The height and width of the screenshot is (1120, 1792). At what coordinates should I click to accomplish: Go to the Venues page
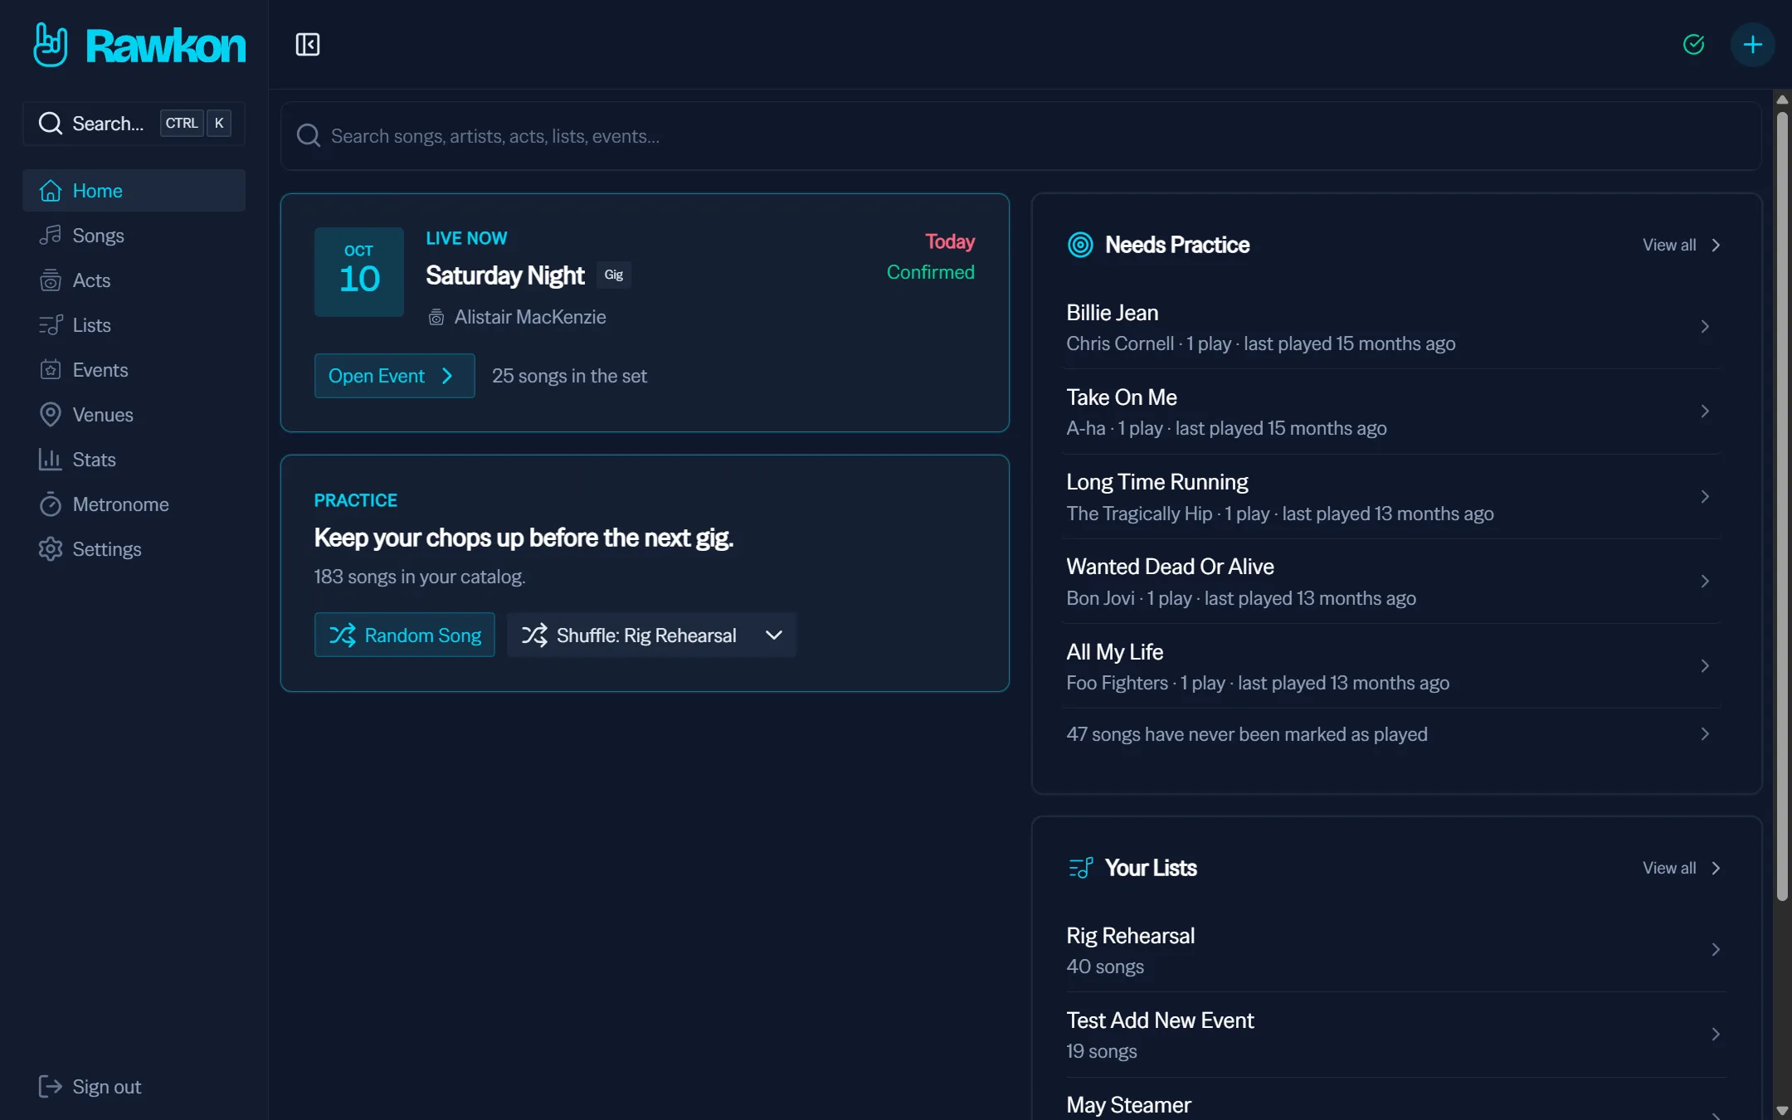click(134, 415)
